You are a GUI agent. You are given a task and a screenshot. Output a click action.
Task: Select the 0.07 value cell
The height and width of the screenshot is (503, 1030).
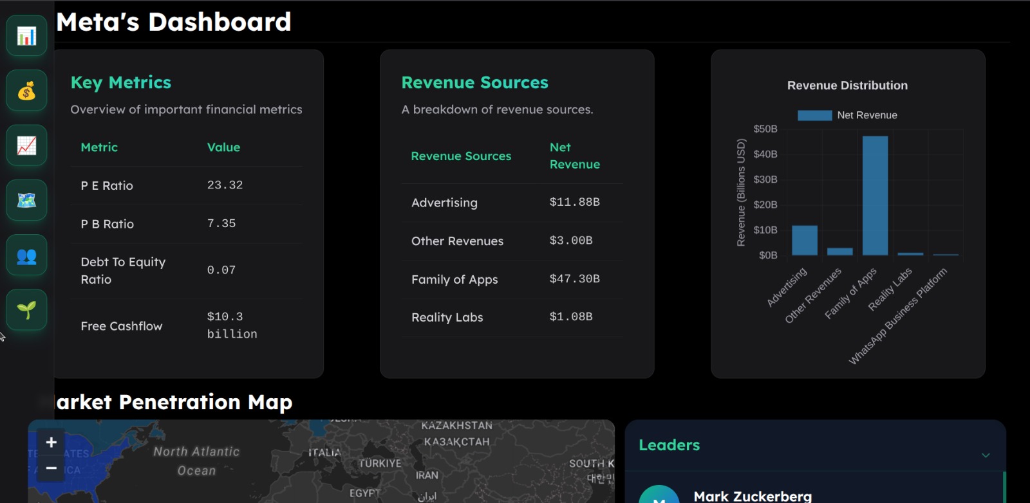221,270
